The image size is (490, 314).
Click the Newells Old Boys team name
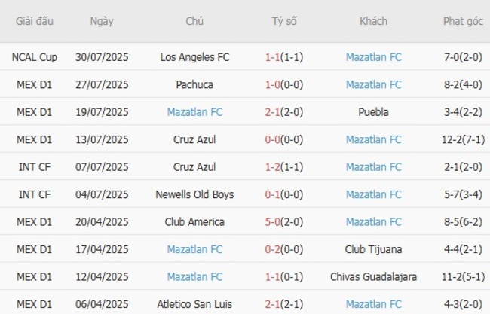pos(194,194)
